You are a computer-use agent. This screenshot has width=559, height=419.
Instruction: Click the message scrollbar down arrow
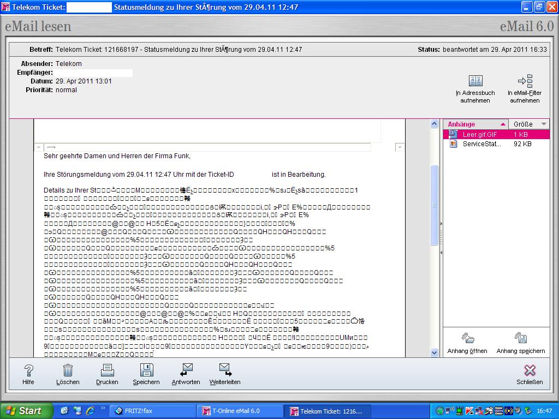point(434,353)
